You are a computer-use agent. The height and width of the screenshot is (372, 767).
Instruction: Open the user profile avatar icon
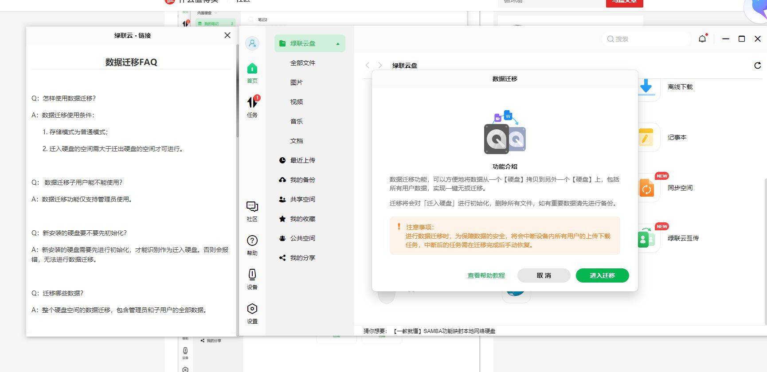tap(252, 43)
